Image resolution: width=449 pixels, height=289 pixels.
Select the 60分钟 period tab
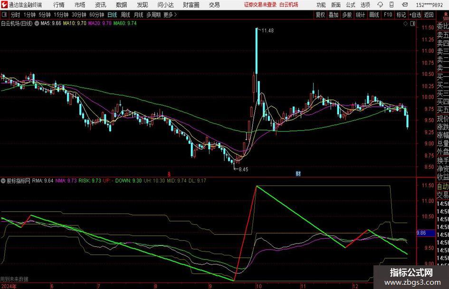(96, 15)
